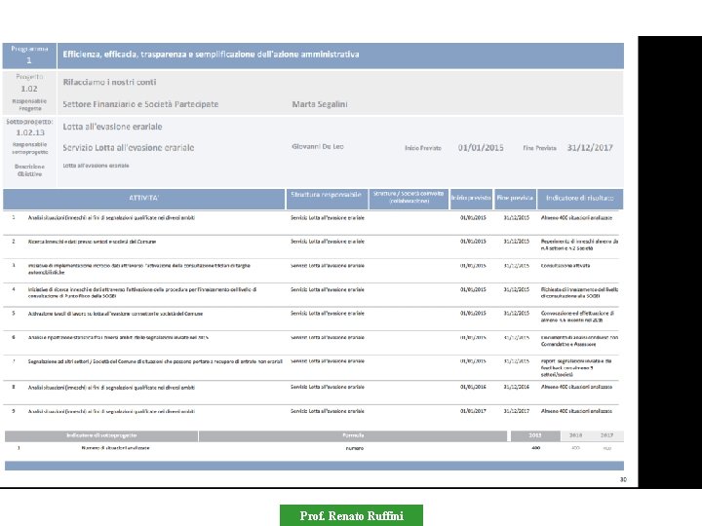Click the Prof. Renato Ruffini green banner
Image resolution: width=702 pixels, height=526 pixels.
click(351, 515)
